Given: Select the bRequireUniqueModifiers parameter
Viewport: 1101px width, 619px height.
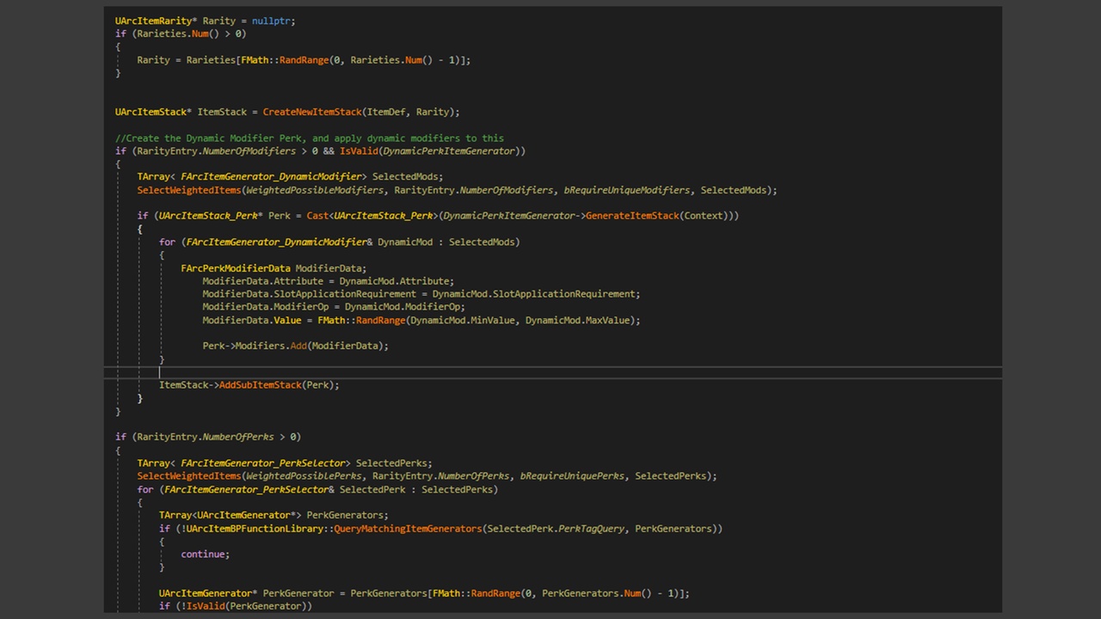Looking at the screenshot, I should coord(627,190).
